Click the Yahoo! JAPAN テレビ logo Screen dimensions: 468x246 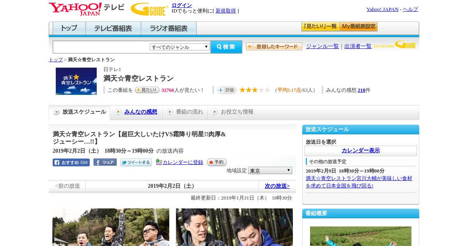tap(87, 9)
